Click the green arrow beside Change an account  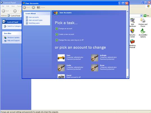(57, 29)
